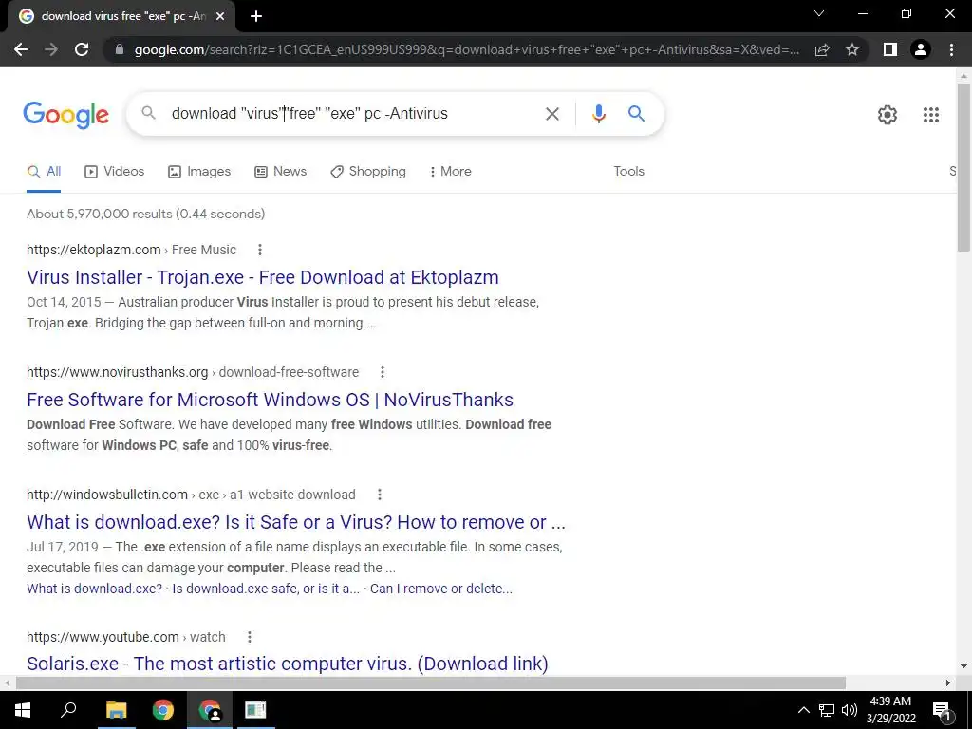Open Chrome with profile badge taskbar icon
The height and width of the screenshot is (729, 972).
point(210,710)
